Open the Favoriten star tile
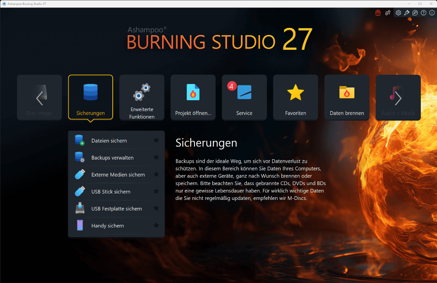437x283 pixels. (x=295, y=98)
